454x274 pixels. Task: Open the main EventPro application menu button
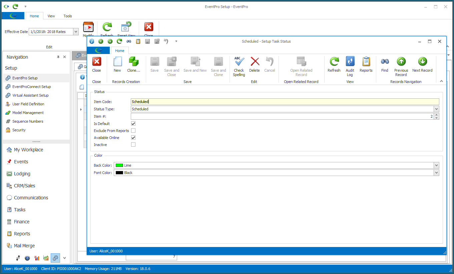pos(13,16)
